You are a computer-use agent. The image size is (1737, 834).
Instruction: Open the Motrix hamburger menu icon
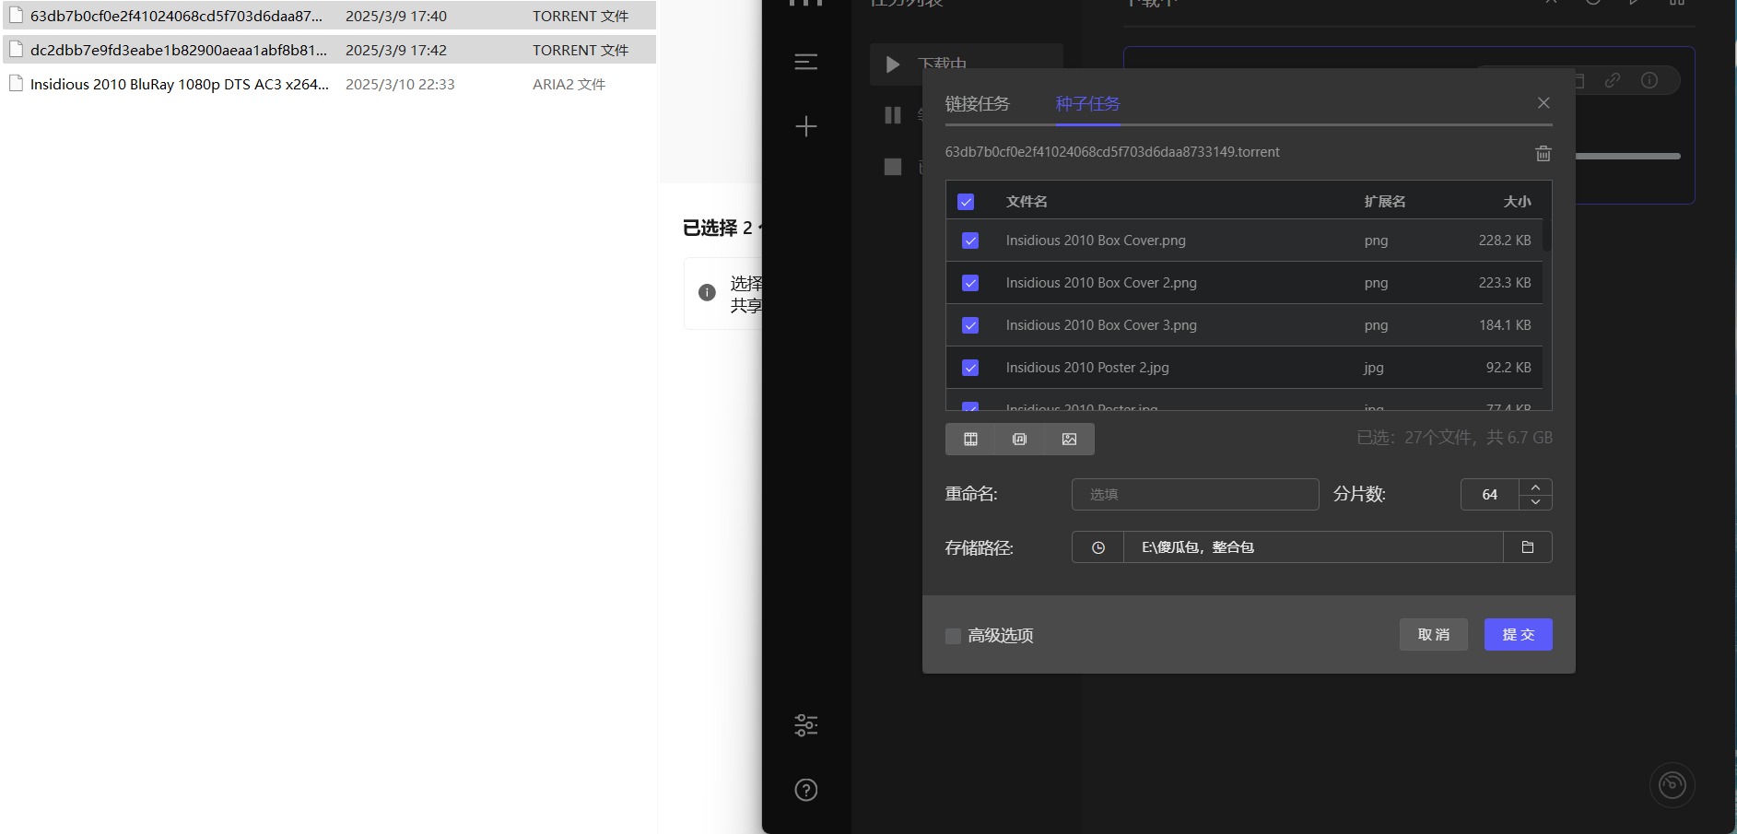(x=806, y=62)
